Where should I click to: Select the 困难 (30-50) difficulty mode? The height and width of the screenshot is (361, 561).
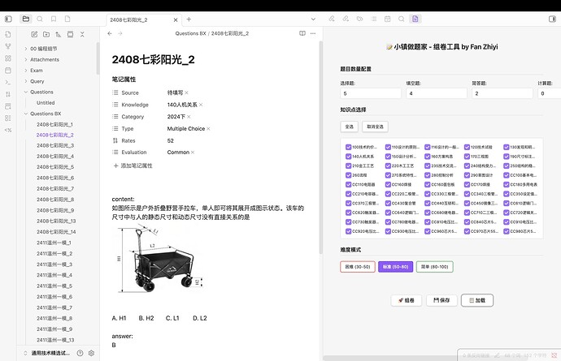359,266
